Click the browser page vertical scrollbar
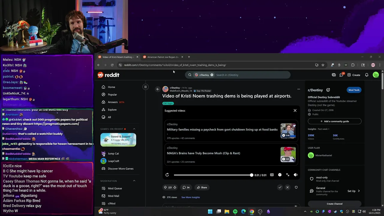Image resolution: width=384 pixels, height=216 pixels. 382,81
